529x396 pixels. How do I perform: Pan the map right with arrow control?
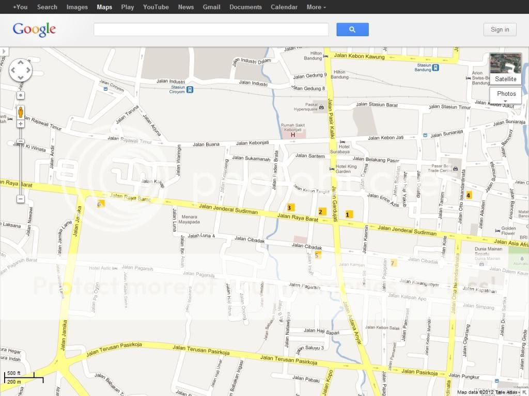(28, 70)
